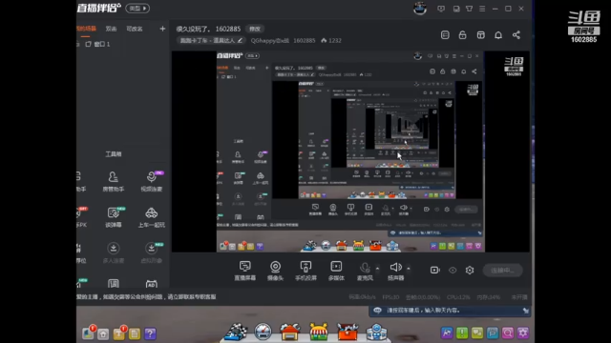The height and width of the screenshot is (343, 611).
Task: Open the notifications bell icon
Action: point(498,35)
